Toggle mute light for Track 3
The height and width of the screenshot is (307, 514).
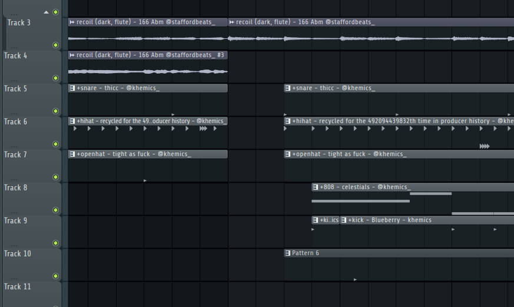pos(56,45)
